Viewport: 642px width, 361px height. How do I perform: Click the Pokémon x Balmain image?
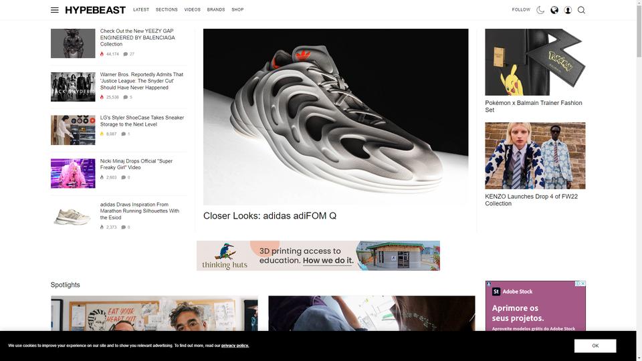tap(535, 62)
